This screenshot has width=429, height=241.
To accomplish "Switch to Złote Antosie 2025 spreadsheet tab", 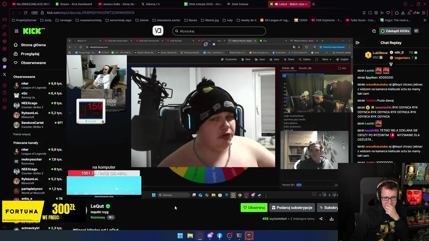I will tap(202, 4).
